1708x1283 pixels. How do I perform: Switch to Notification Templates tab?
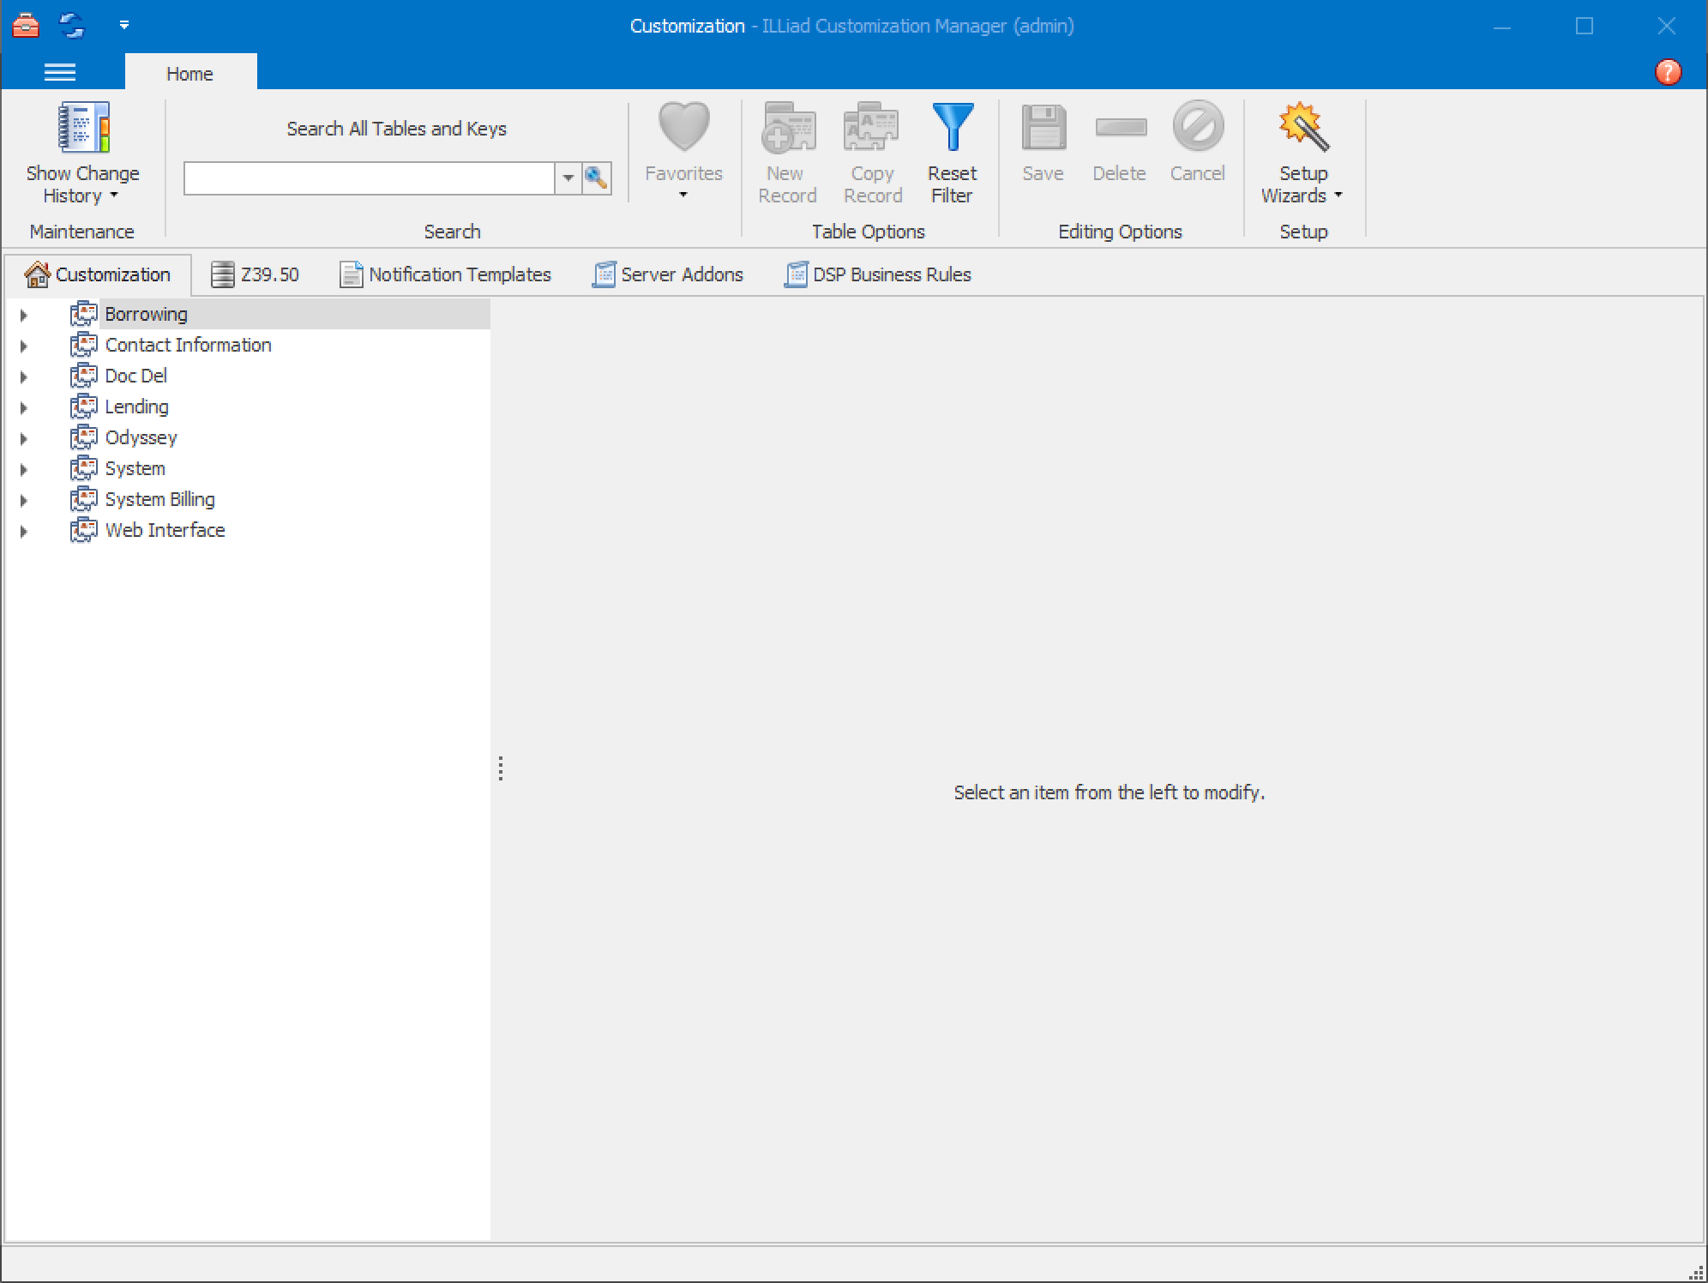pos(446,274)
